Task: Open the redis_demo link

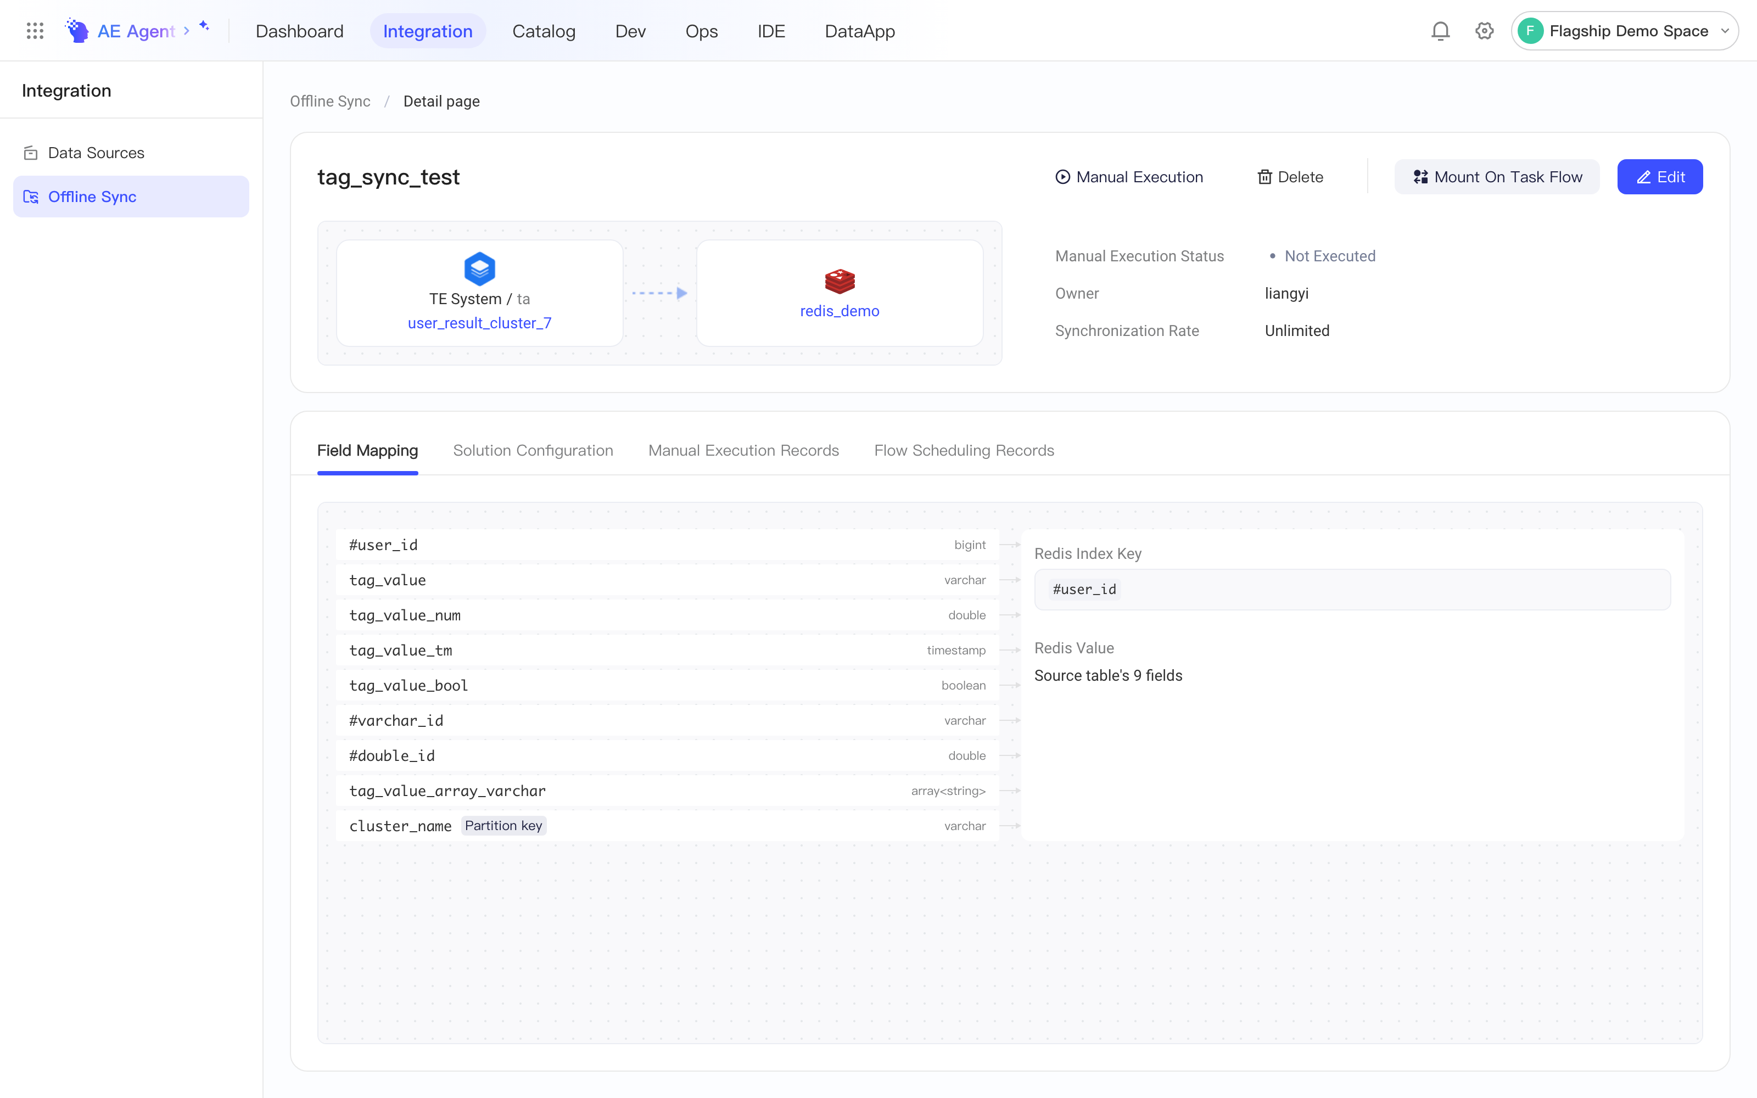Action: pos(840,311)
